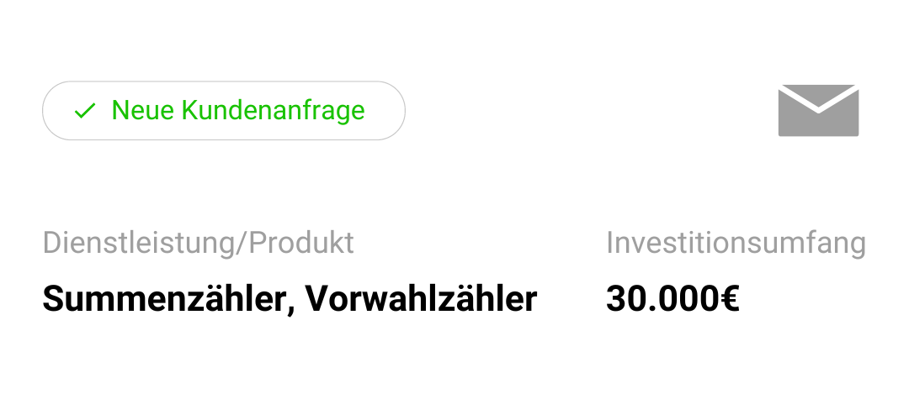909x420 pixels.
Task: Click the Investitionsumfang label
Action: pyautogui.click(x=736, y=243)
